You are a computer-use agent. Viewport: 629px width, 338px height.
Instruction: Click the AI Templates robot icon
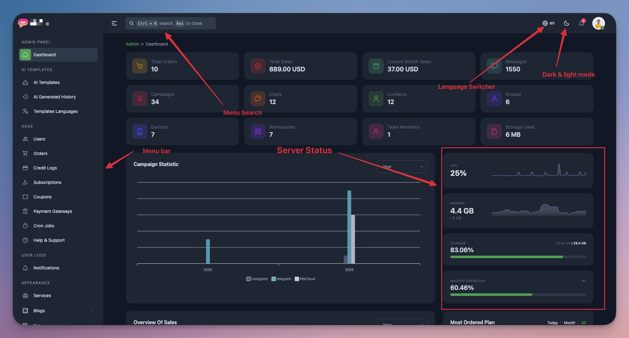coord(25,83)
